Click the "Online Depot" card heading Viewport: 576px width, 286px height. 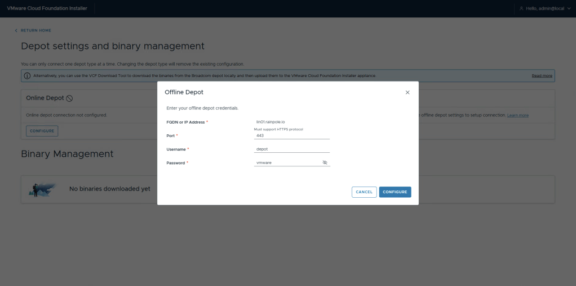tap(45, 98)
